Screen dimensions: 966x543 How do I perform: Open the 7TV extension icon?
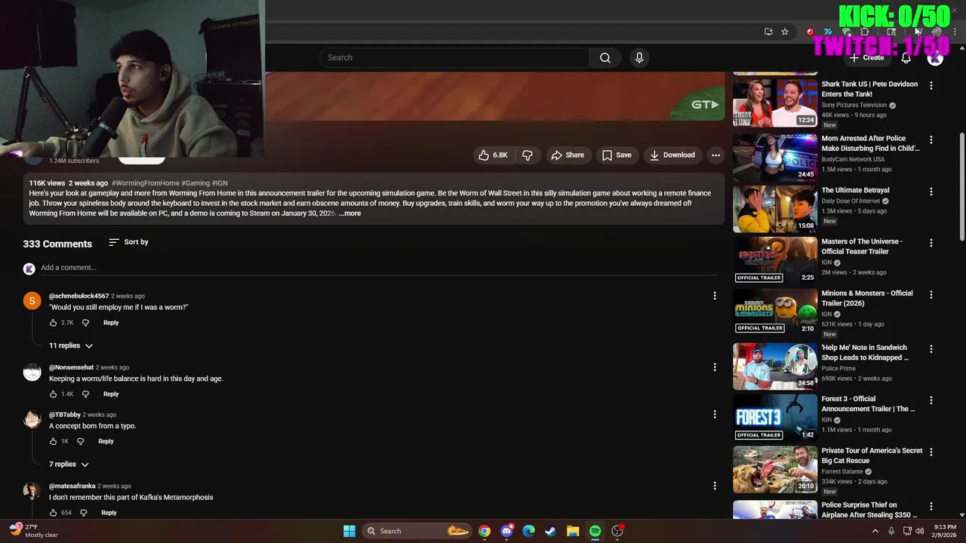pos(828,32)
